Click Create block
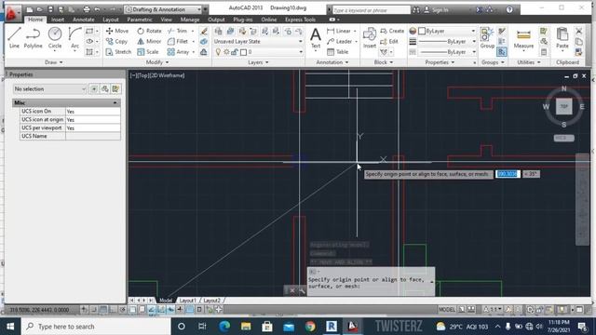The image size is (596, 335). coord(392,31)
